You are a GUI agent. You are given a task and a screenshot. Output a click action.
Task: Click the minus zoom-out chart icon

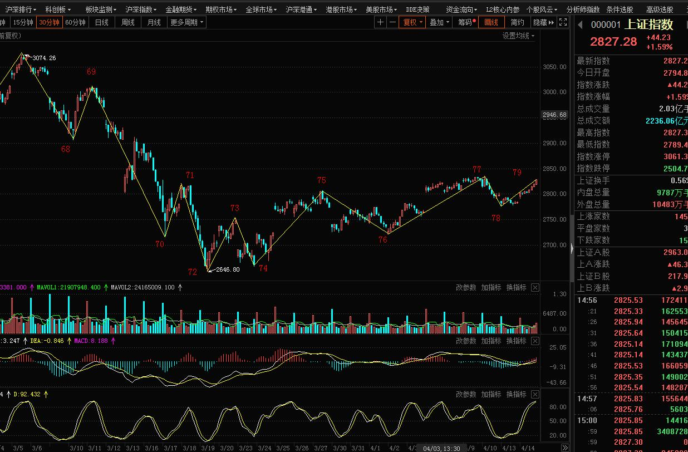[392, 22]
